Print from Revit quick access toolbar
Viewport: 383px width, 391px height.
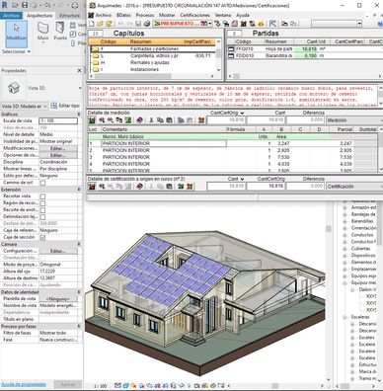point(75,5)
